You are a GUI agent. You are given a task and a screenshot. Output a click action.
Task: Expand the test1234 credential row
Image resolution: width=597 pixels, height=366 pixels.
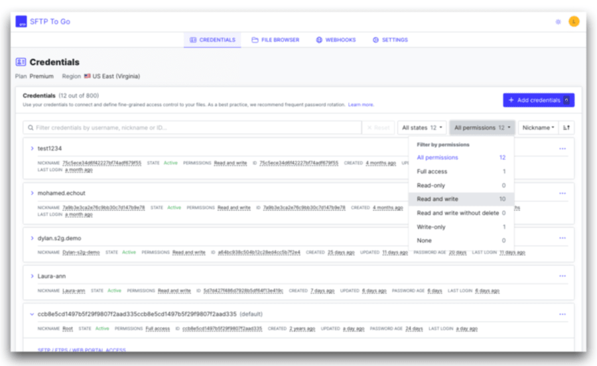tap(32, 149)
